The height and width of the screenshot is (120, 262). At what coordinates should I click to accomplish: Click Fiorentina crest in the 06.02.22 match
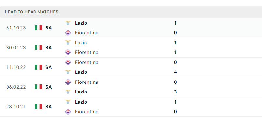tap(68, 82)
